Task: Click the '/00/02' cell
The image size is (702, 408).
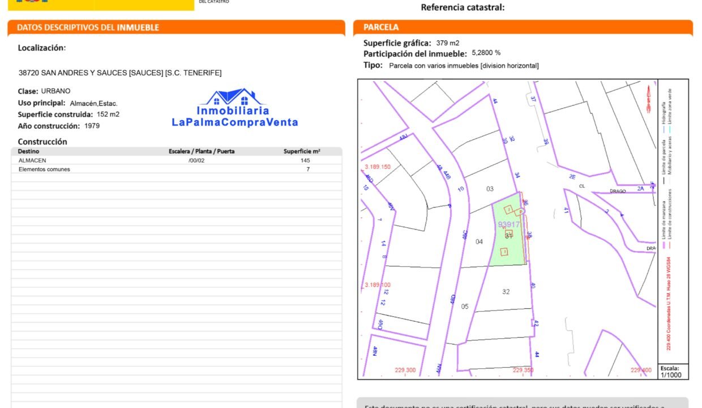Action: pyautogui.click(x=196, y=160)
